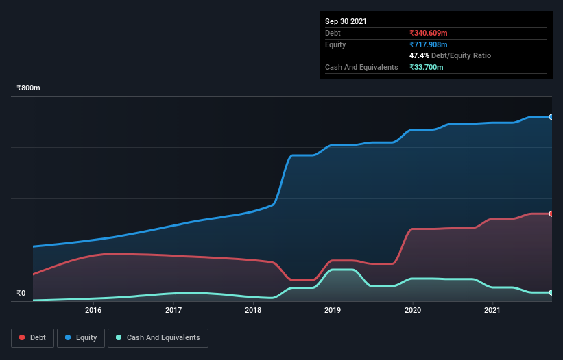Click the 2016 x-axis label
The image size is (563, 360).
tap(93, 310)
